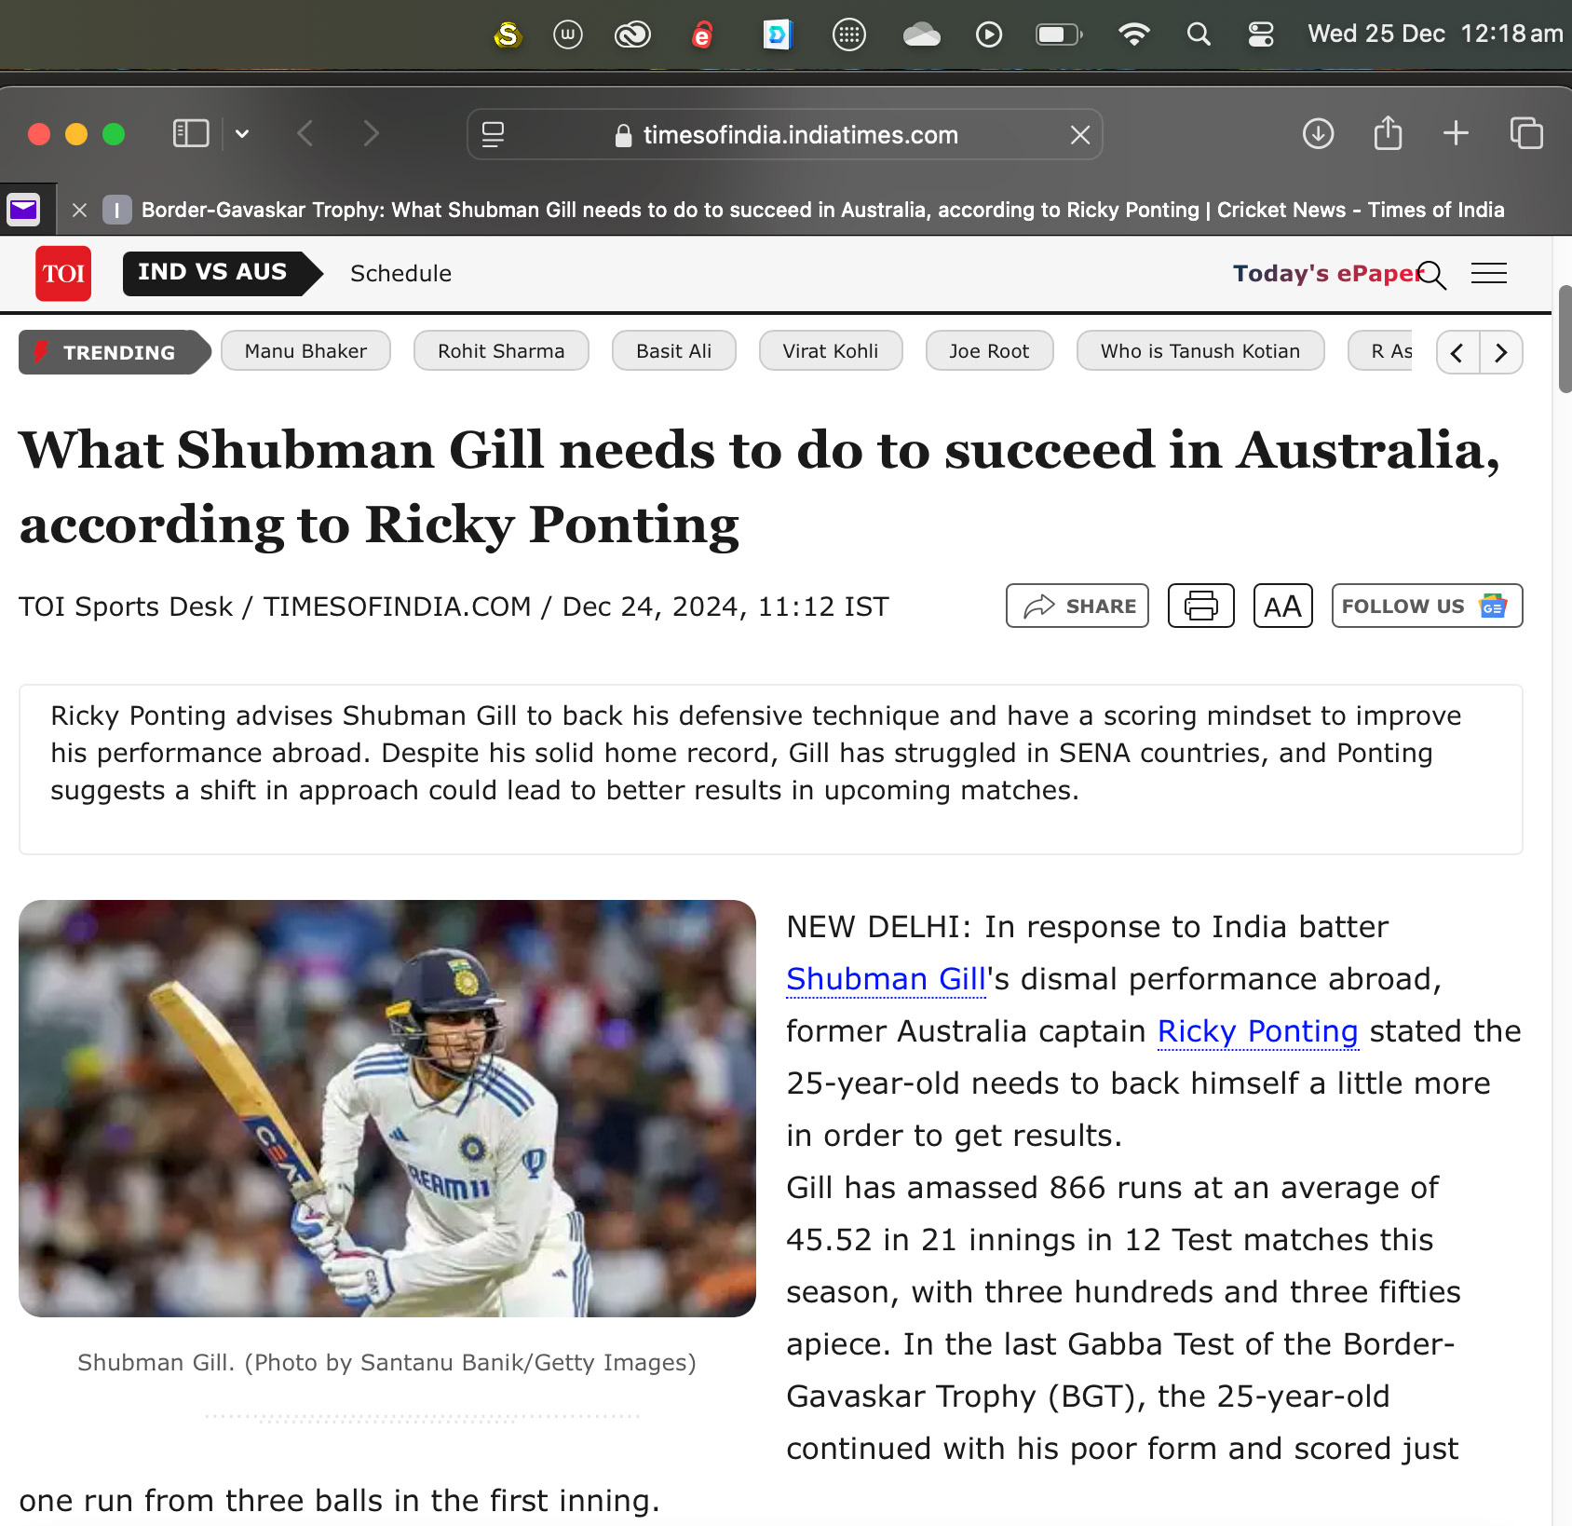
Task: Open the play-circle menu bar icon
Action: click(x=989, y=34)
